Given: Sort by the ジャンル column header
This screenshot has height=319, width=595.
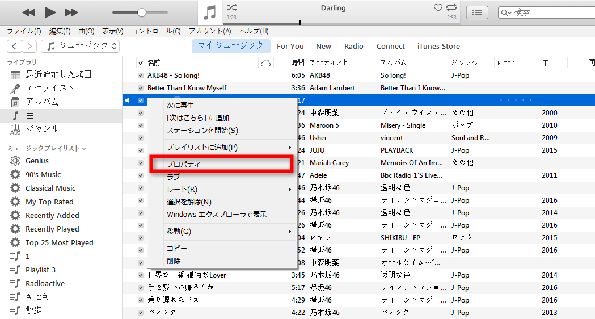Looking at the screenshot, I should [465, 62].
